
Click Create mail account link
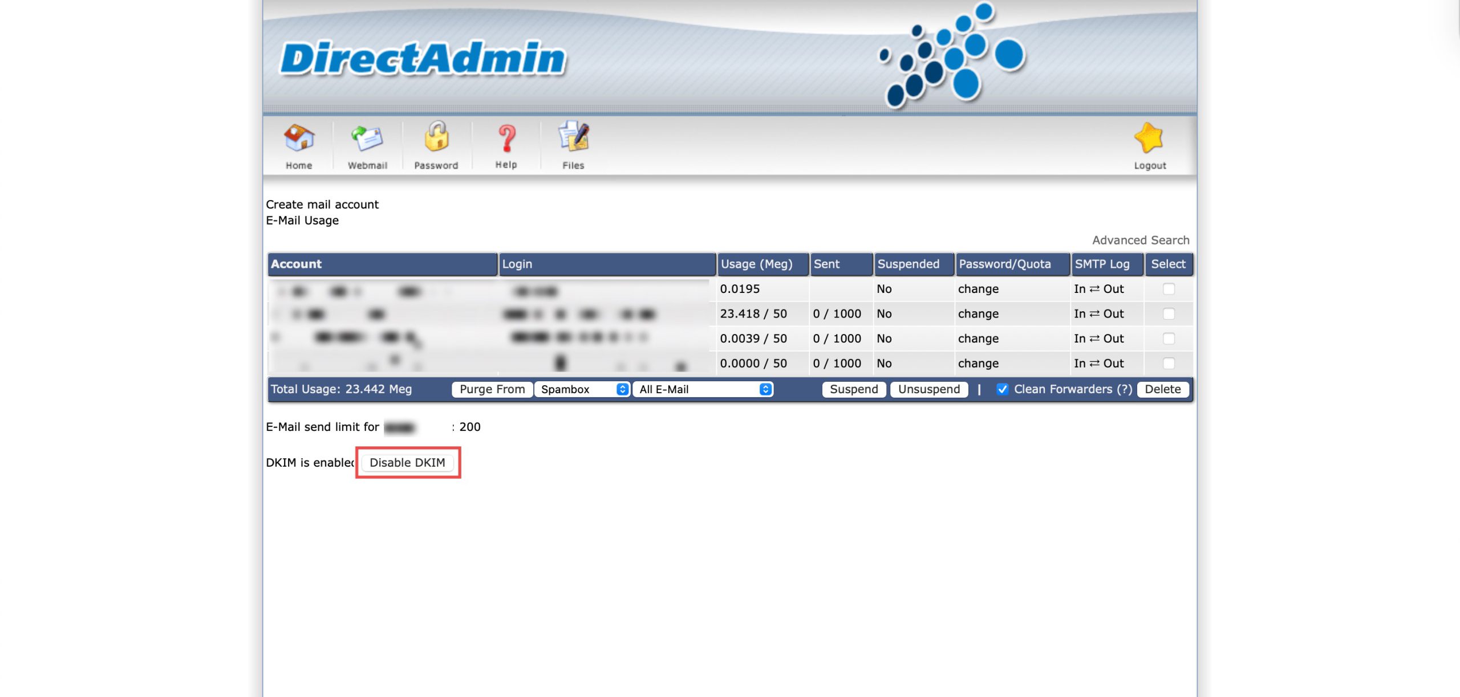pos(322,205)
